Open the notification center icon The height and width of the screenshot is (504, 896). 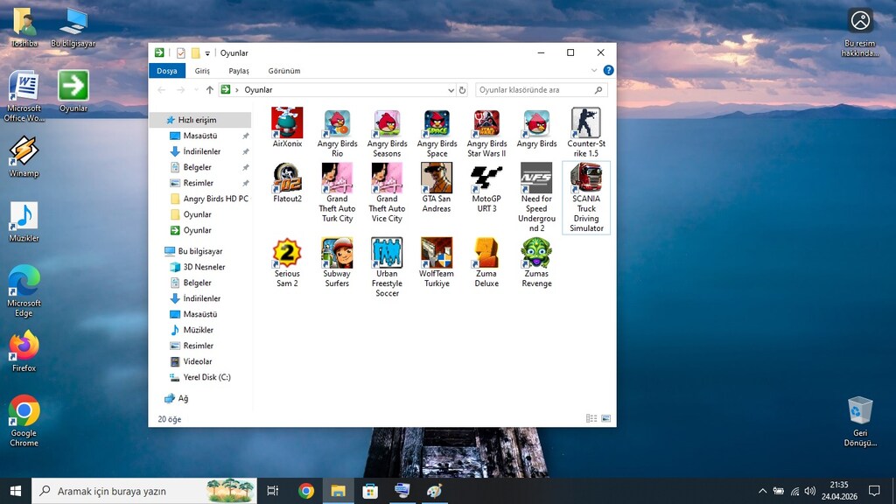(874, 491)
